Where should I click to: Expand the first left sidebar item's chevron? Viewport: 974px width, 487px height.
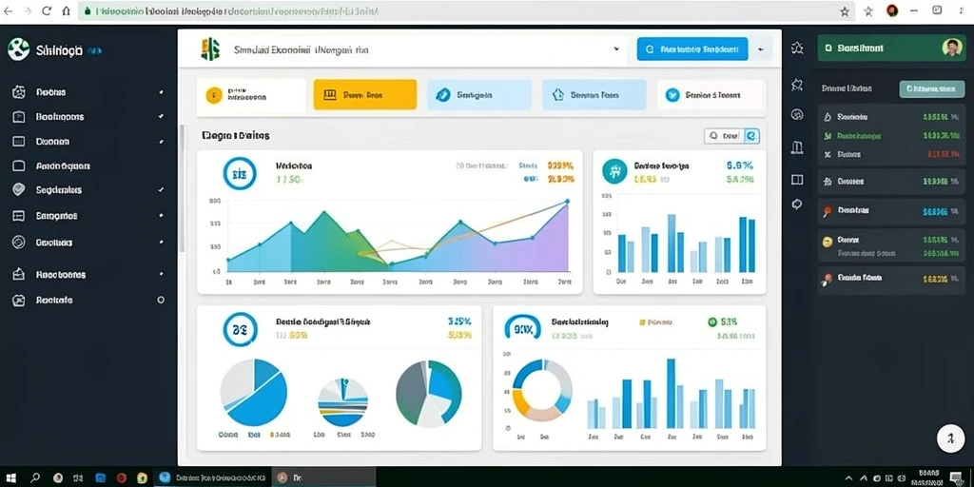161,92
